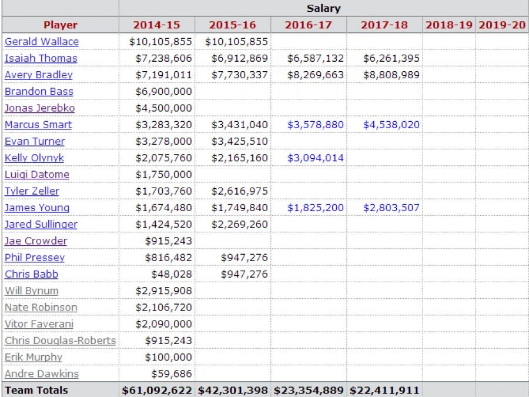
Task: Click the 2014-15 column header
Action: coord(156,25)
